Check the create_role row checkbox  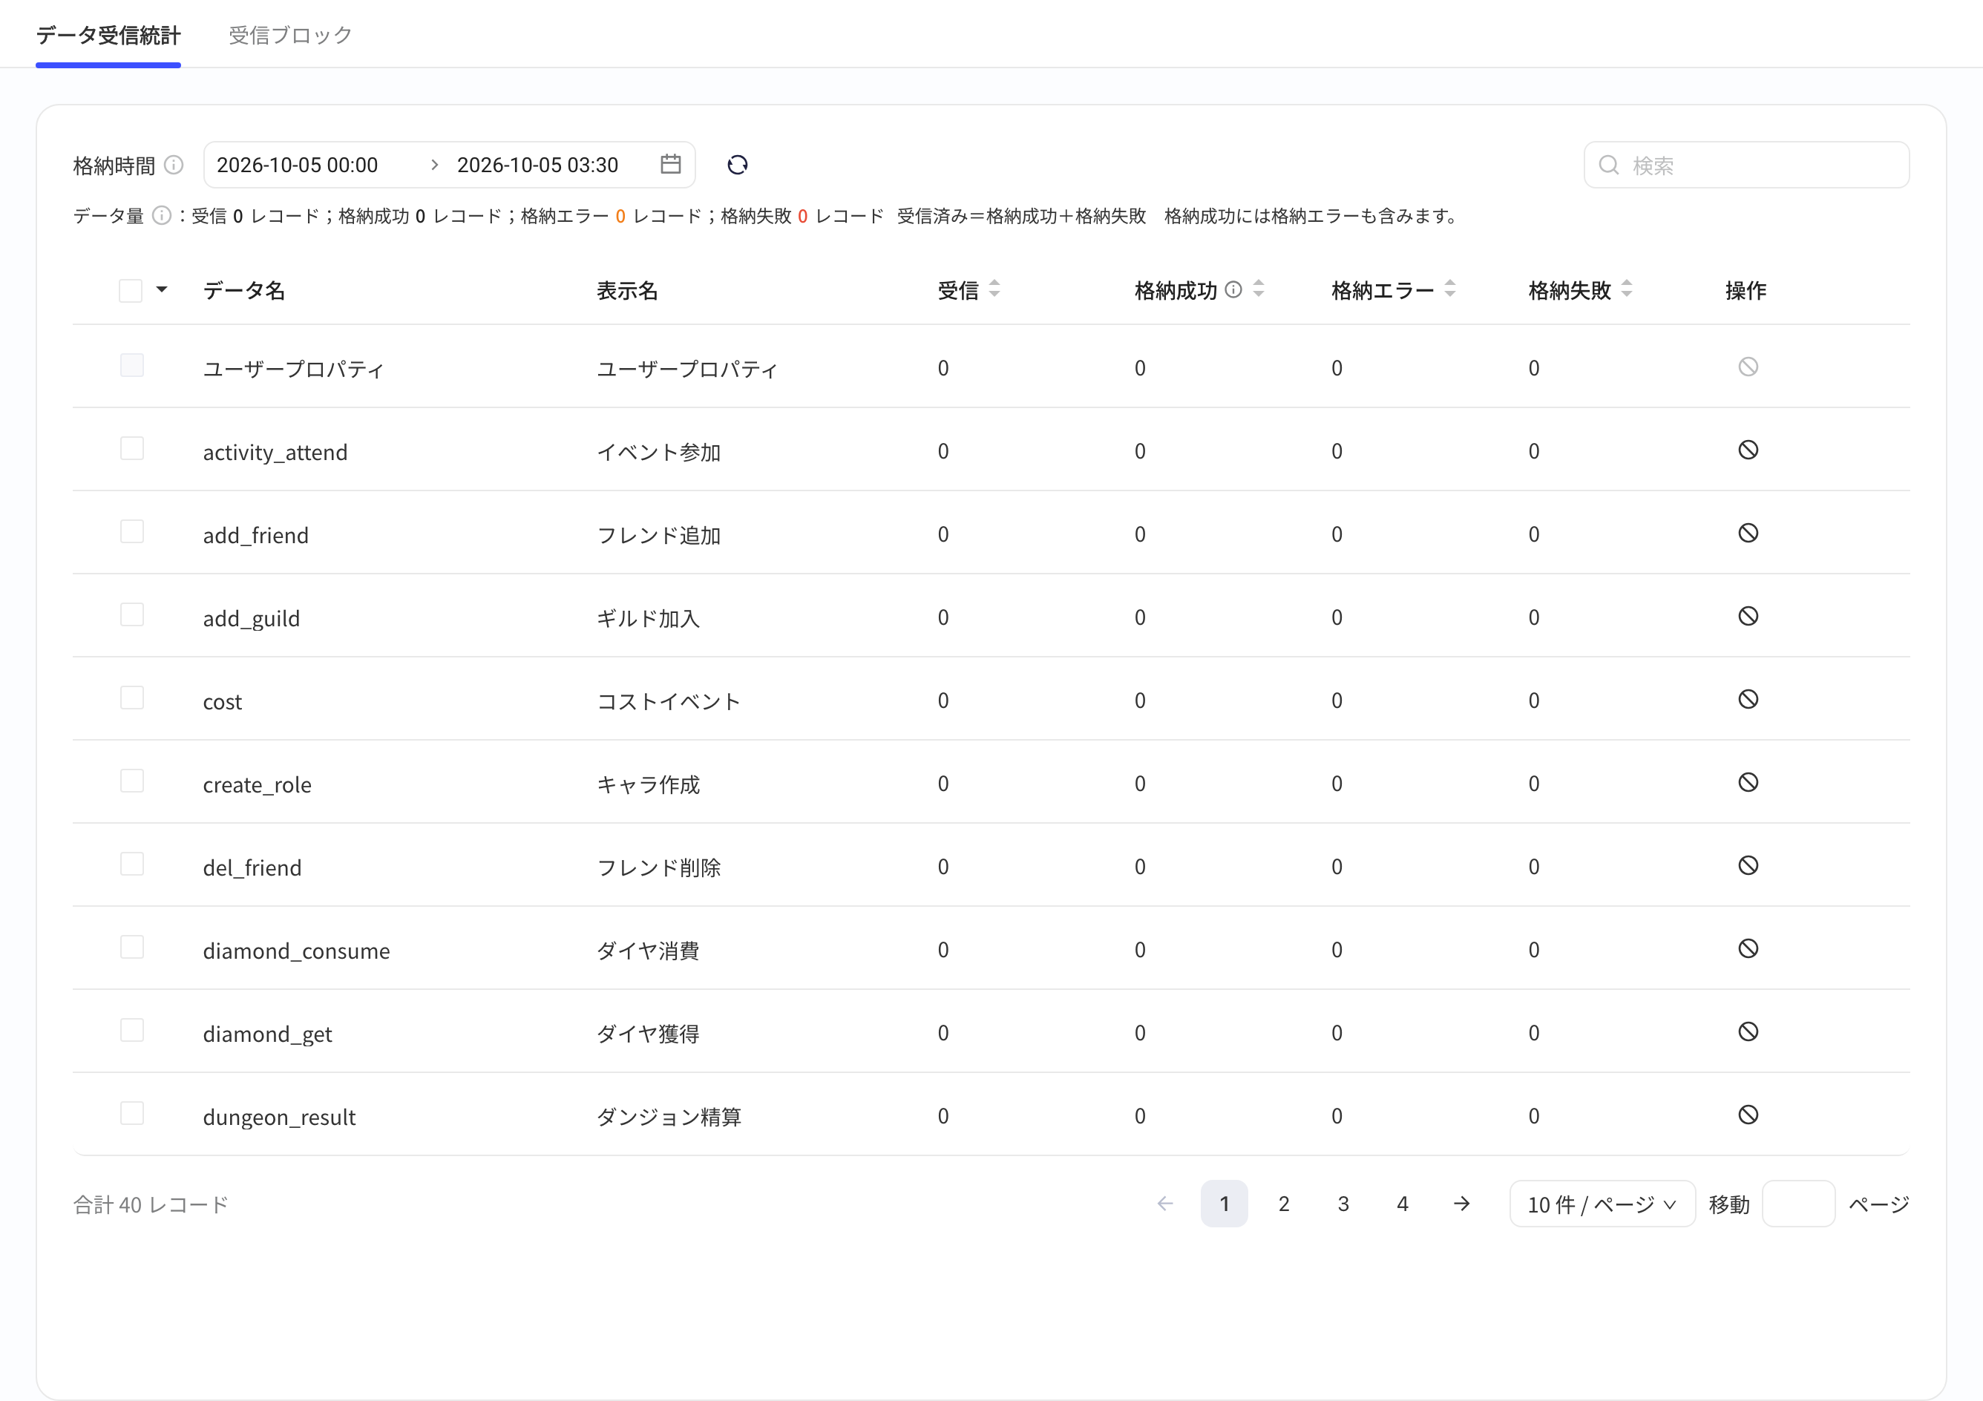tap(132, 781)
